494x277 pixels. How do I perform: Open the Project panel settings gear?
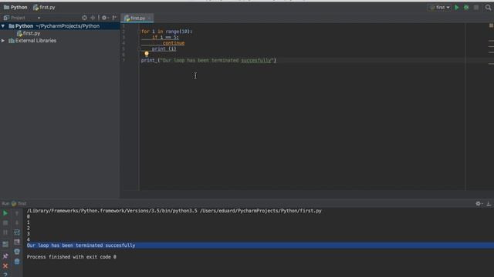tap(105, 18)
